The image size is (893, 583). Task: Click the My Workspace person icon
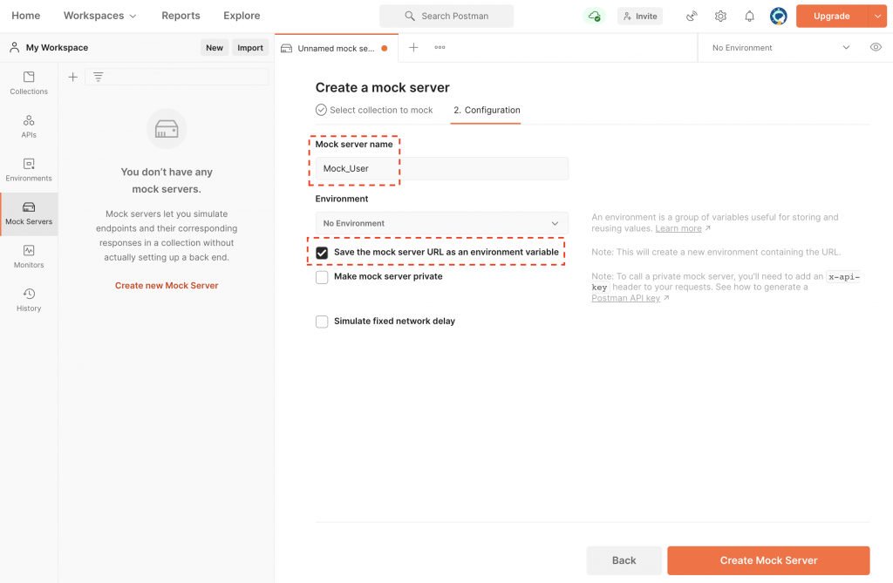(x=14, y=47)
